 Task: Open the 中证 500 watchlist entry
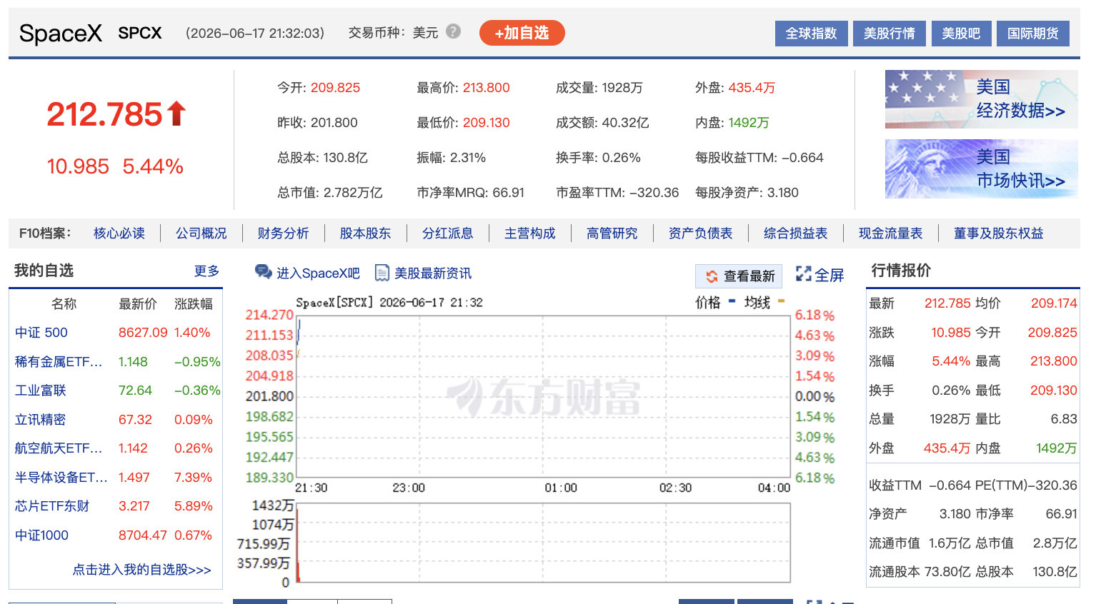[41, 333]
